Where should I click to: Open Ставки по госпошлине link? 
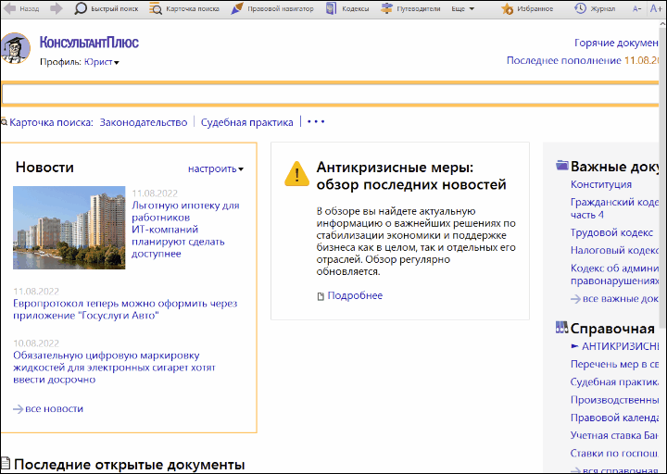tap(614, 453)
